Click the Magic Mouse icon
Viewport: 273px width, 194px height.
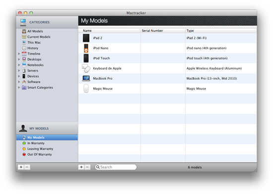(x=86, y=89)
